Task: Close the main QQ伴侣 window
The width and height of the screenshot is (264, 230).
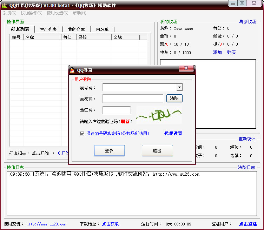Action: point(254,4)
